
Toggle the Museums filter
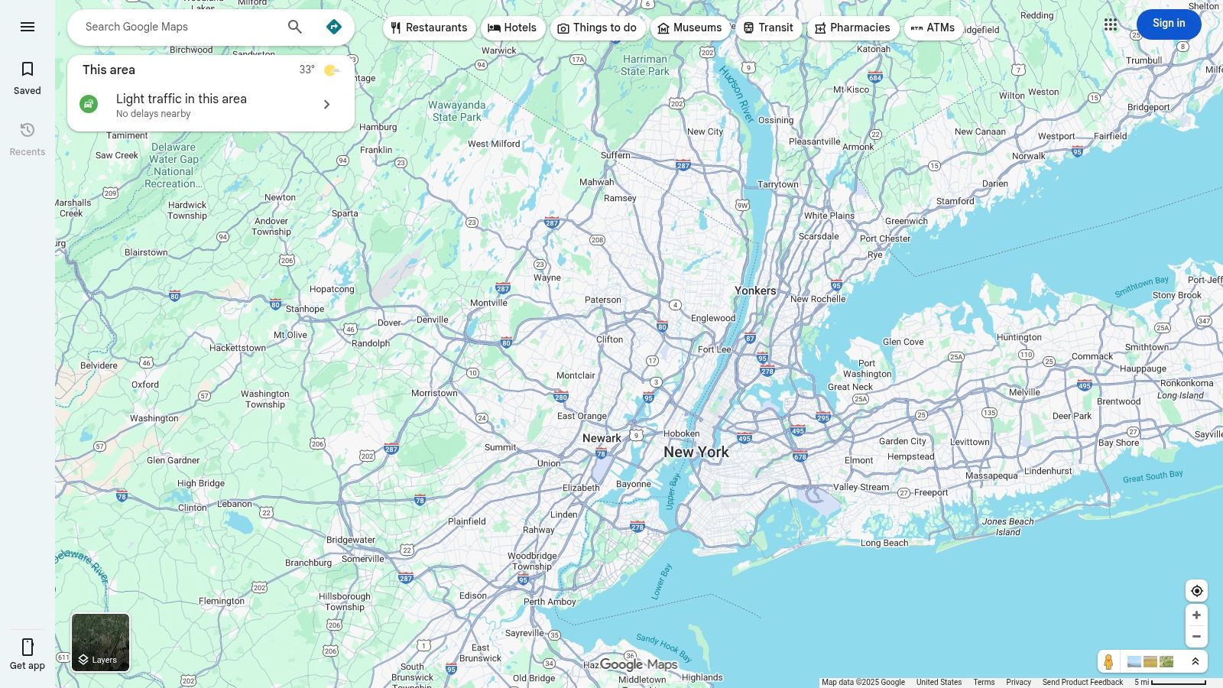point(690,28)
